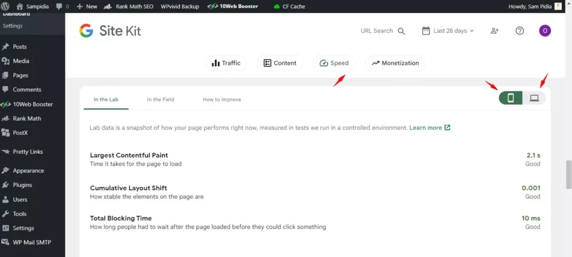Click the purple account avatar O
572x257 pixels.
click(545, 31)
